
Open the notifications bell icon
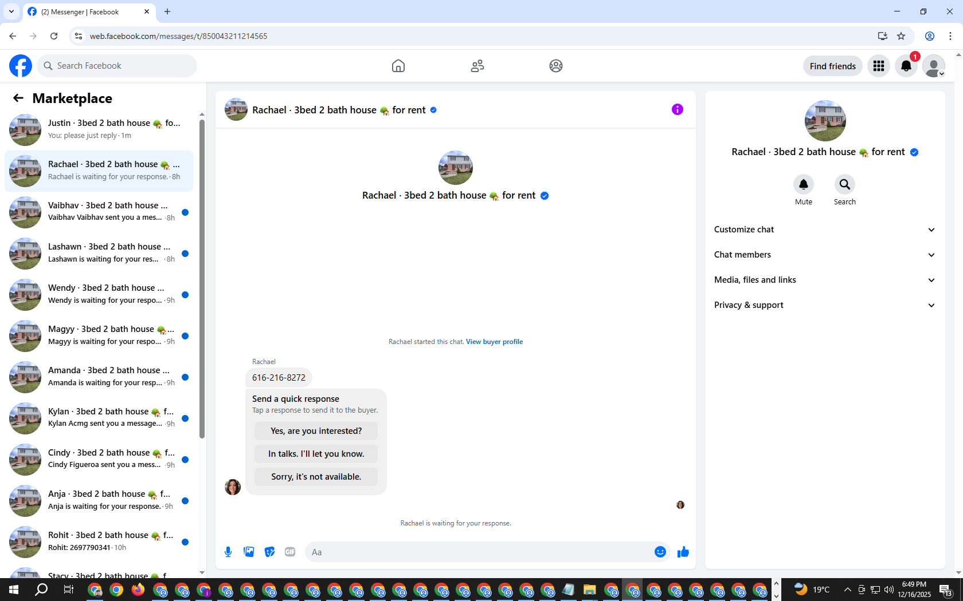(906, 66)
